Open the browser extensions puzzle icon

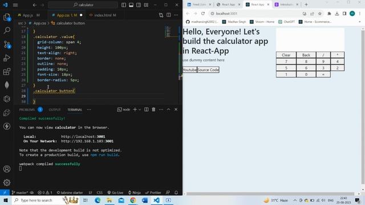pyautogui.click(x=329, y=14)
